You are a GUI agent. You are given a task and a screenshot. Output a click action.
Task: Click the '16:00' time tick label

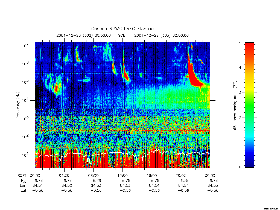[x=151, y=176]
